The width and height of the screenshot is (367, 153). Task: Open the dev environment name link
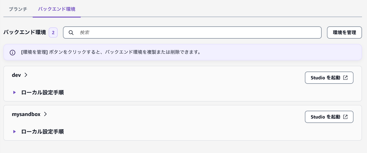pos(16,75)
